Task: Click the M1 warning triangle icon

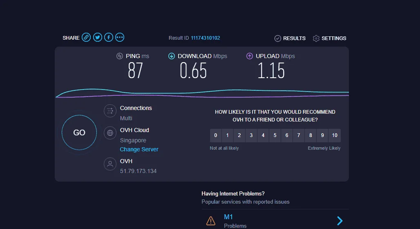Action: coord(211,221)
